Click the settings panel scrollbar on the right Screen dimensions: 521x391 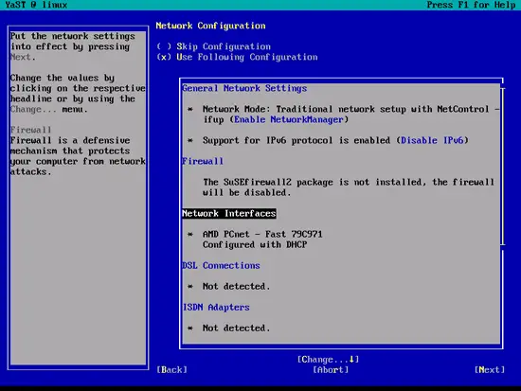point(503,166)
